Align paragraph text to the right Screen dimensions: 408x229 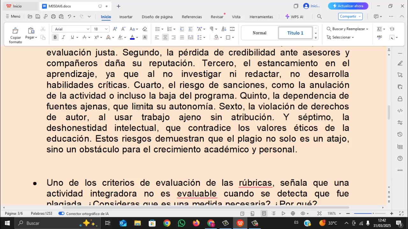173,37
